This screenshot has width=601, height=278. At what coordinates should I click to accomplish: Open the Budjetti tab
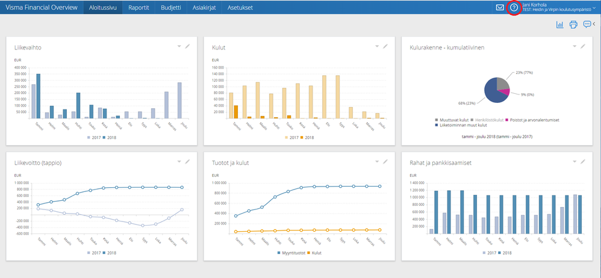click(170, 8)
